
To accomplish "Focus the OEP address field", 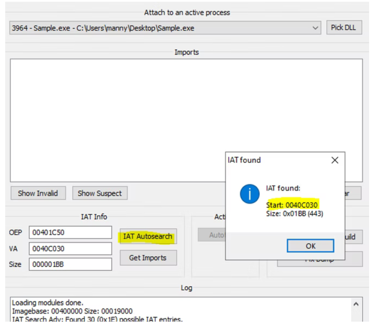I will click(x=70, y=232).
